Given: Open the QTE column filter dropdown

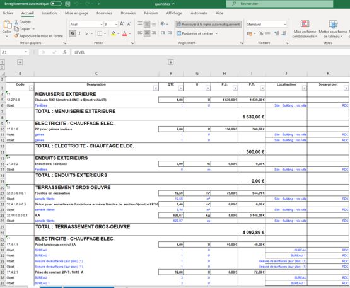Looking at the screenshot, I should [180, 88].
